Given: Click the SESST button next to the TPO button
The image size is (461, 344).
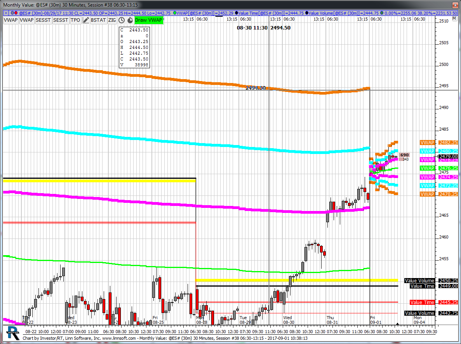Looking at the screenshot, I should pos(61,20).
